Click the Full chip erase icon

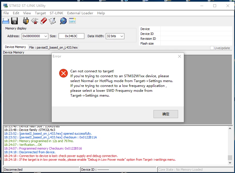43,21
